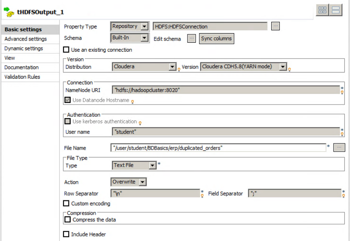Switch to Dynamic settings tab
This screenshot has width=350, height=241.
[23, 48]
